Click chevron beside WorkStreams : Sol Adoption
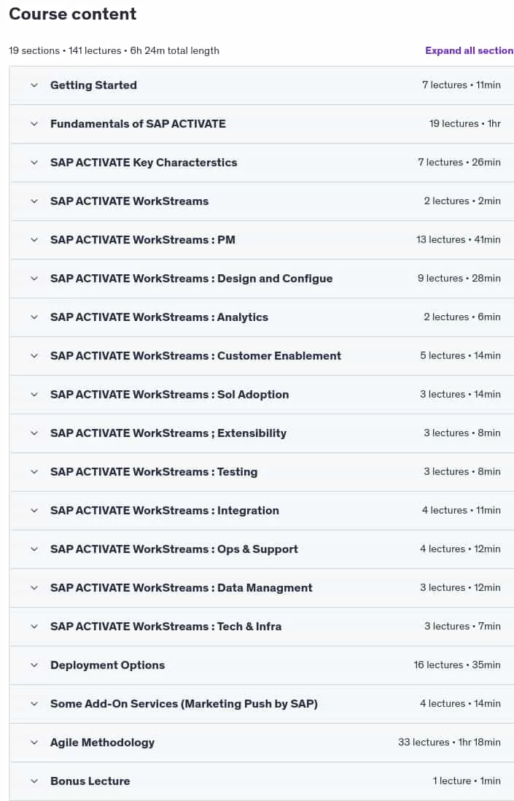The height and width of the screenshot is (801, 514). (34, 395)
